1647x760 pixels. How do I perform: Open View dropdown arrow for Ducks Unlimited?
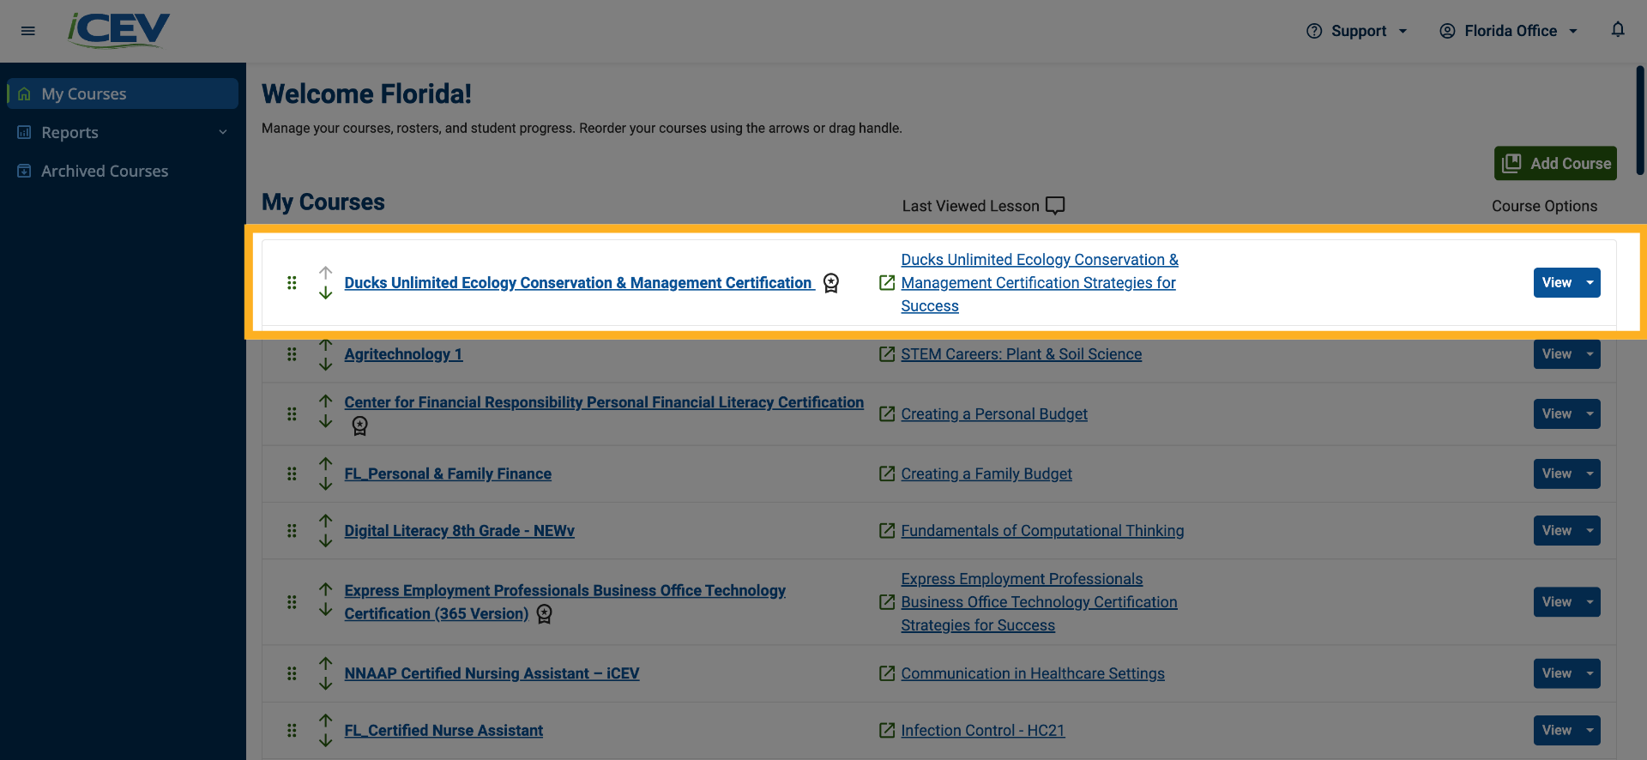click(x=1590, y=283)
